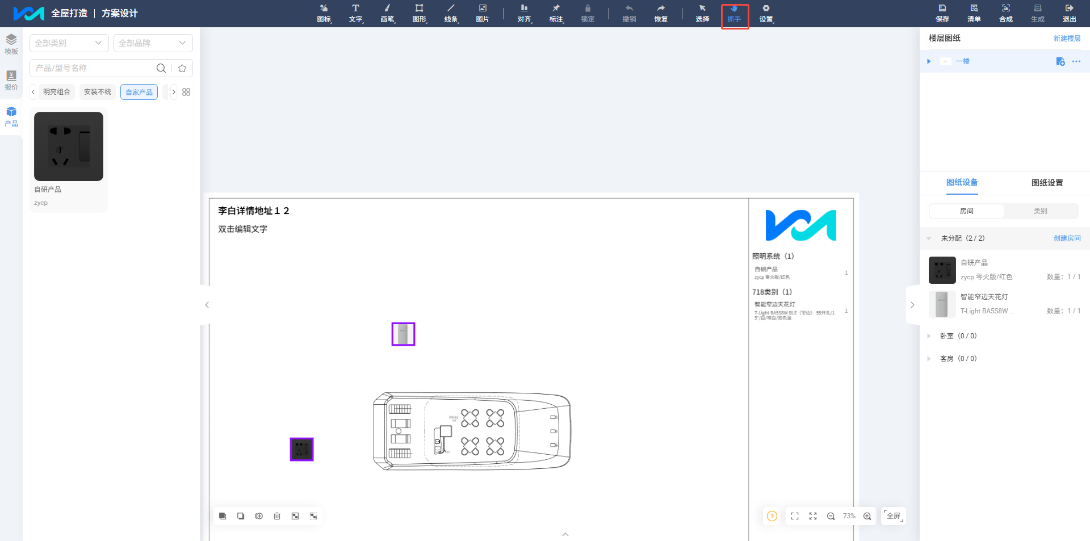Open the 图形 shape tool

point(419,14)
